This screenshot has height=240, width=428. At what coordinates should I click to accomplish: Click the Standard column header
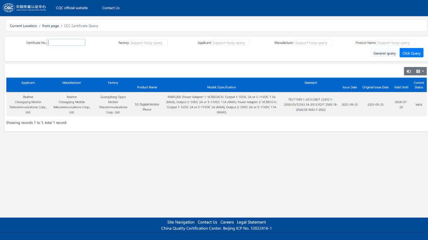[x=310, y=83]
